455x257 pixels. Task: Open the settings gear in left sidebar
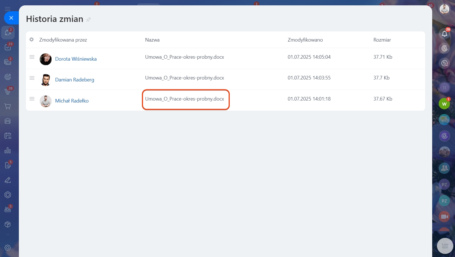[x=8, y=248]
